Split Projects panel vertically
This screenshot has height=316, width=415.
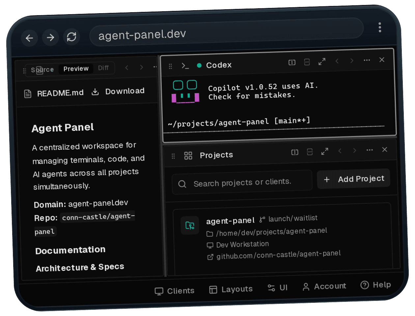point(310,152)
